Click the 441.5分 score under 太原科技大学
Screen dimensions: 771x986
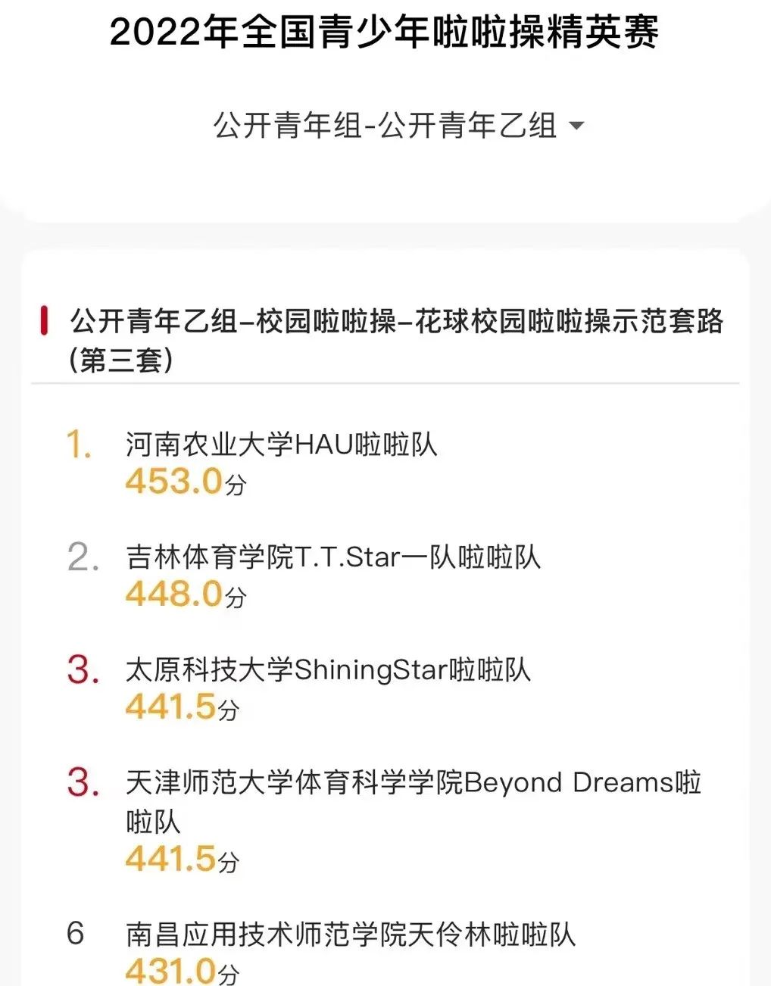point(182,707)
